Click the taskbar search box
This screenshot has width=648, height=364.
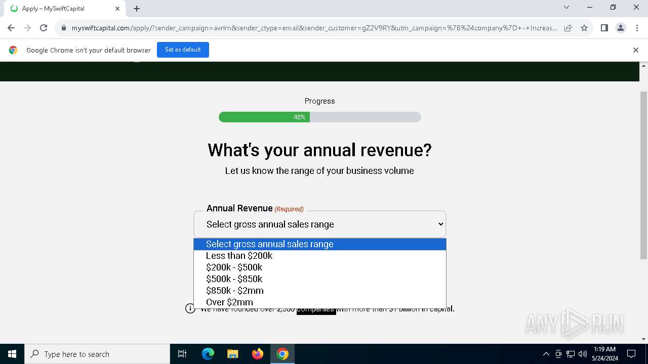(97, 354)
